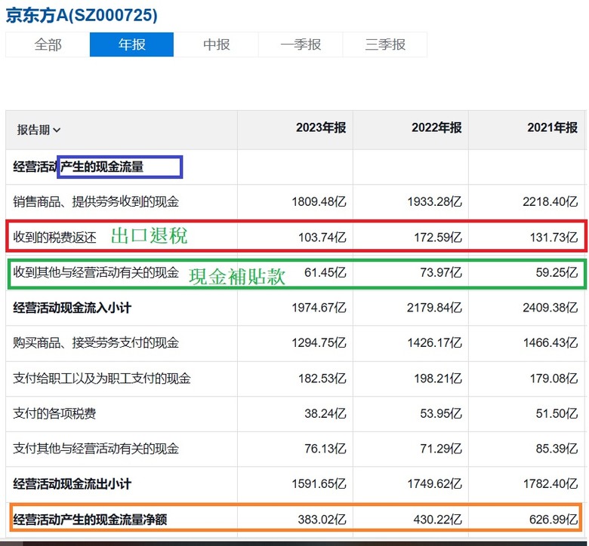Click the value 61.45亿
The image size is (589, 546).
[325, 272]
